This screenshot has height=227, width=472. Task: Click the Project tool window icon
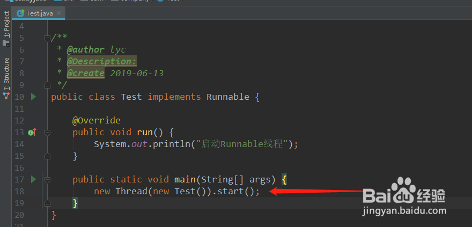[6, 43]
